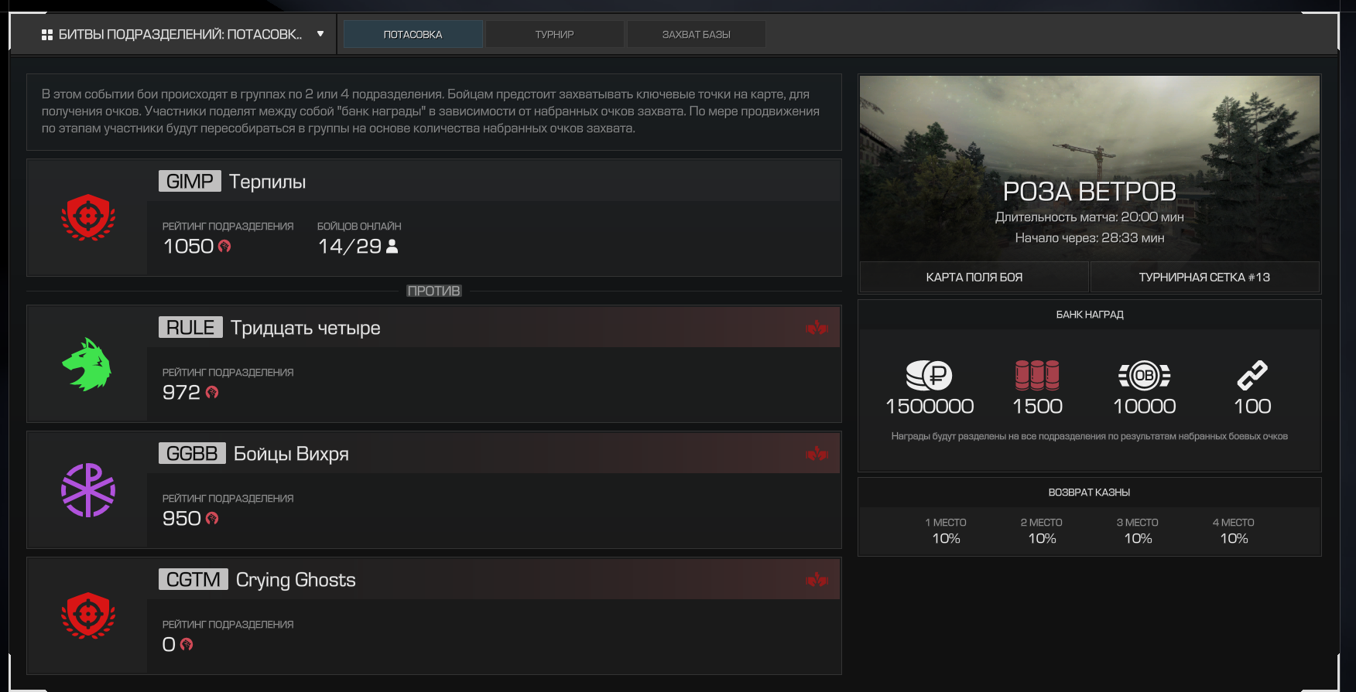Click the grid icon beside Битвы подразделений
This screenshot has width=1356, height=692.
point(47,35)
